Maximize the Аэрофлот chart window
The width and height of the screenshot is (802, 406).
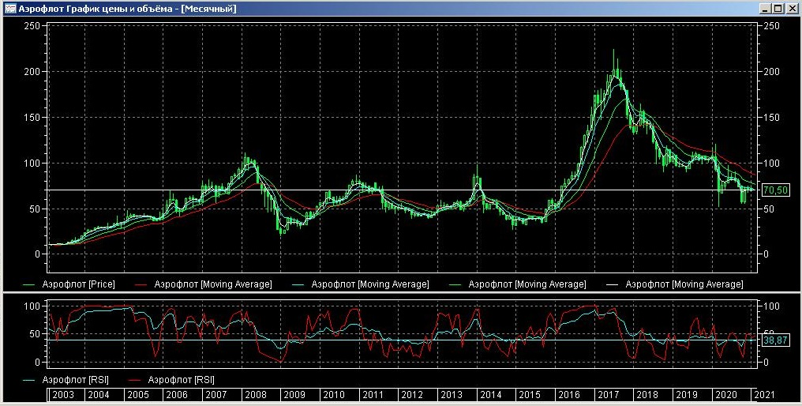pyautogui.click(x=778, y=9)
